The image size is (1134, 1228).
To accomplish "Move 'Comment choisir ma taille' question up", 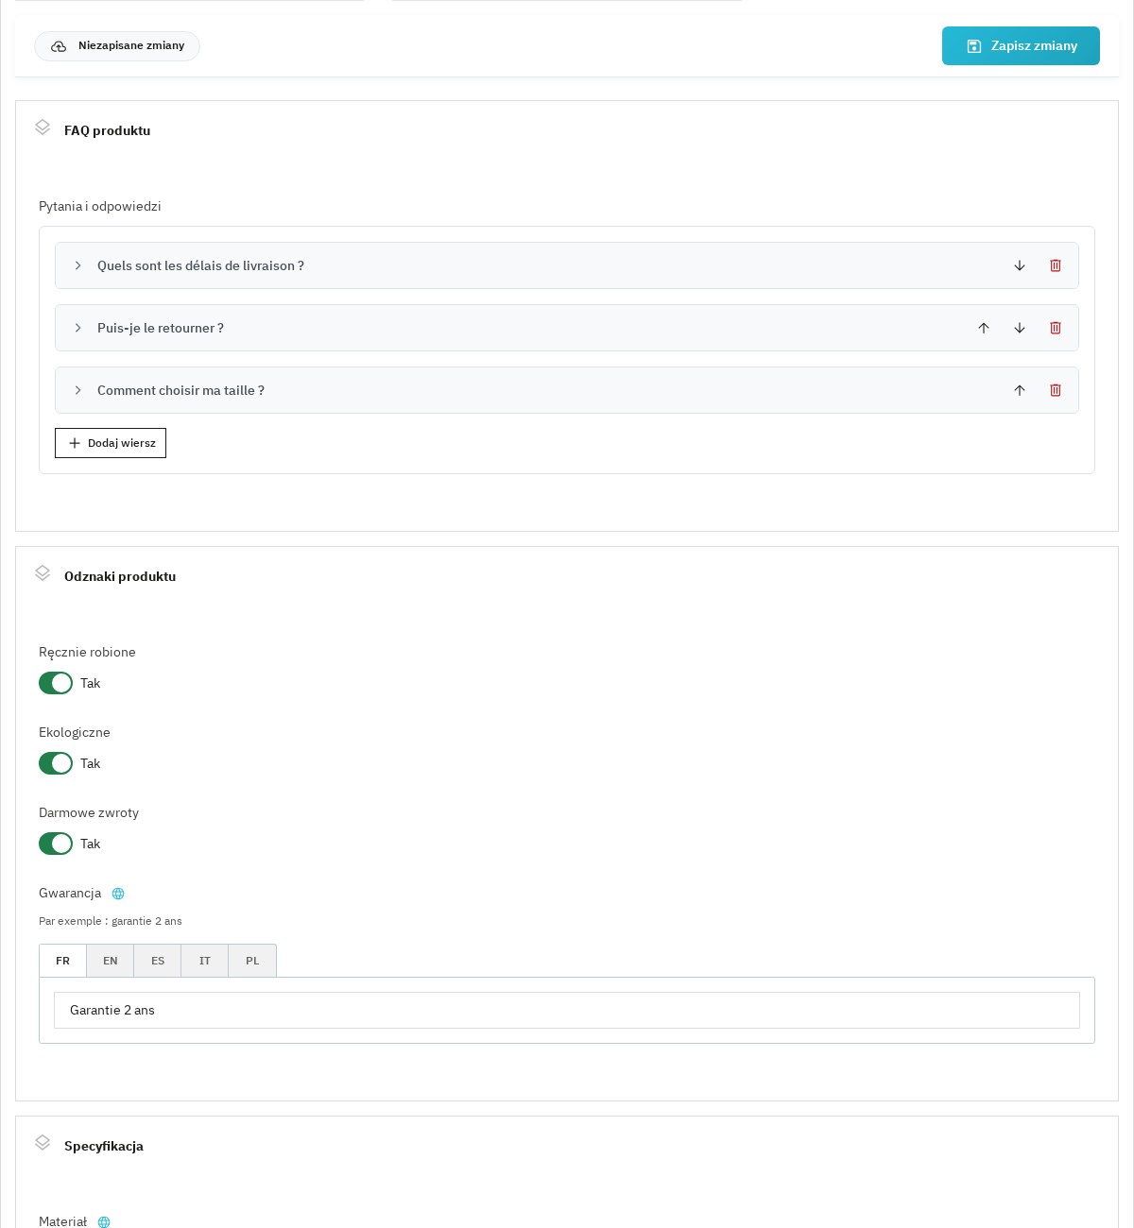I will point(1020,390).
